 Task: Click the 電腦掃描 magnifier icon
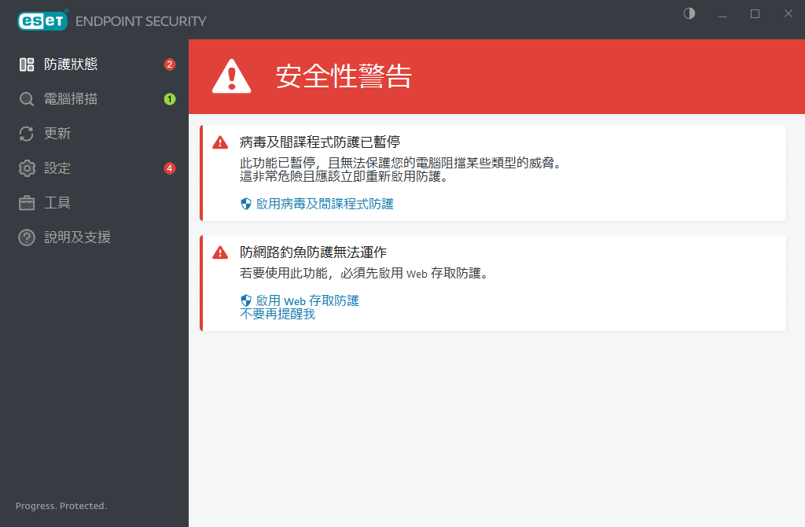27,99
